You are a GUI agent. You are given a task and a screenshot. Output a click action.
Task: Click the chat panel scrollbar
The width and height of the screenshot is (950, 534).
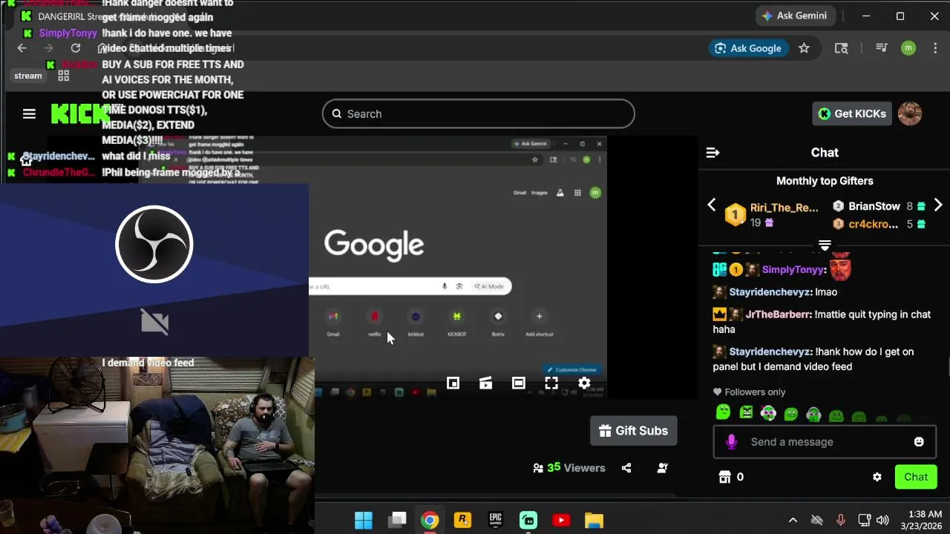(x=947, y=366)
